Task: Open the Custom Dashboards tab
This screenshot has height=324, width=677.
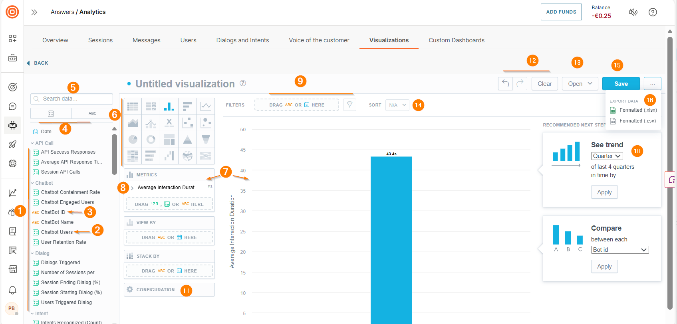Action: click(457, 40)
